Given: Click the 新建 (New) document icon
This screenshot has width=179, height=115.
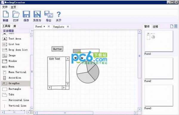Looking at the screenshot, I should (6, 14).
